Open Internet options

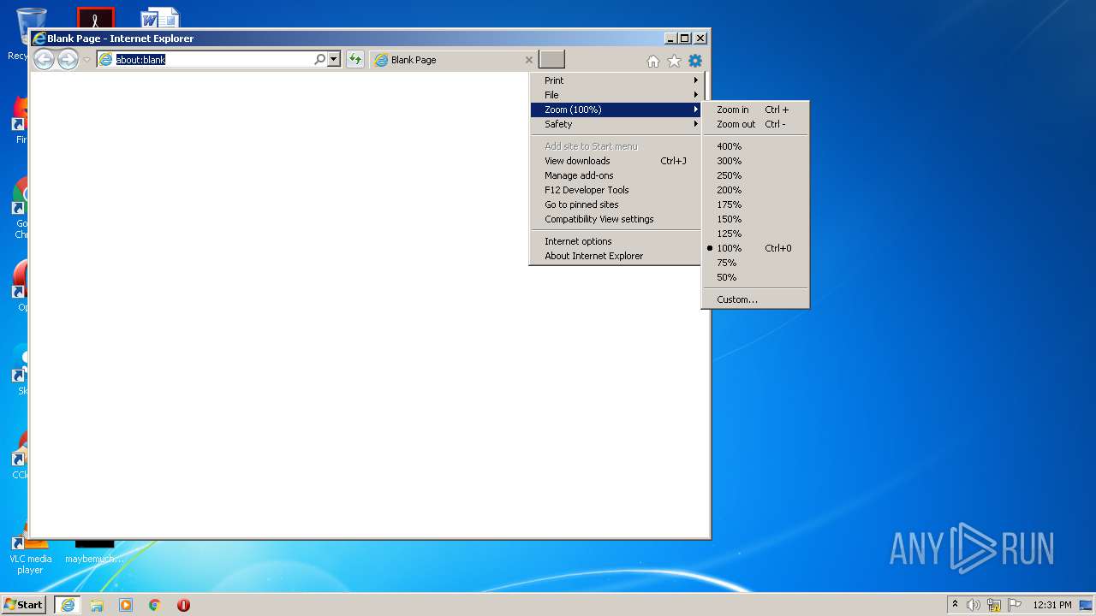point(616,241)
